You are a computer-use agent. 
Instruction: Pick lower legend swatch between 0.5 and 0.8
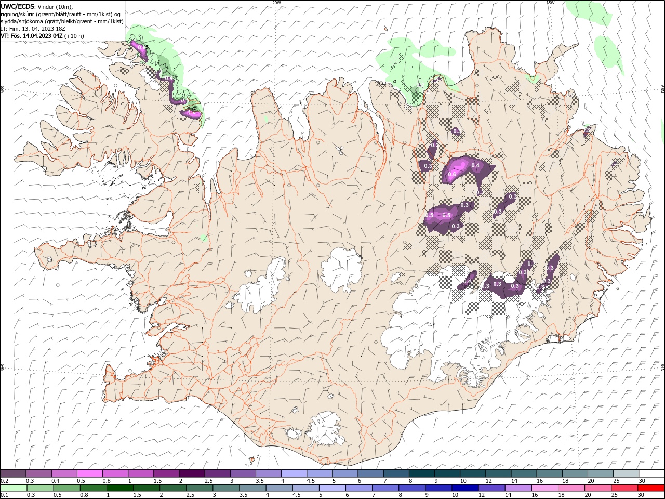66,488
